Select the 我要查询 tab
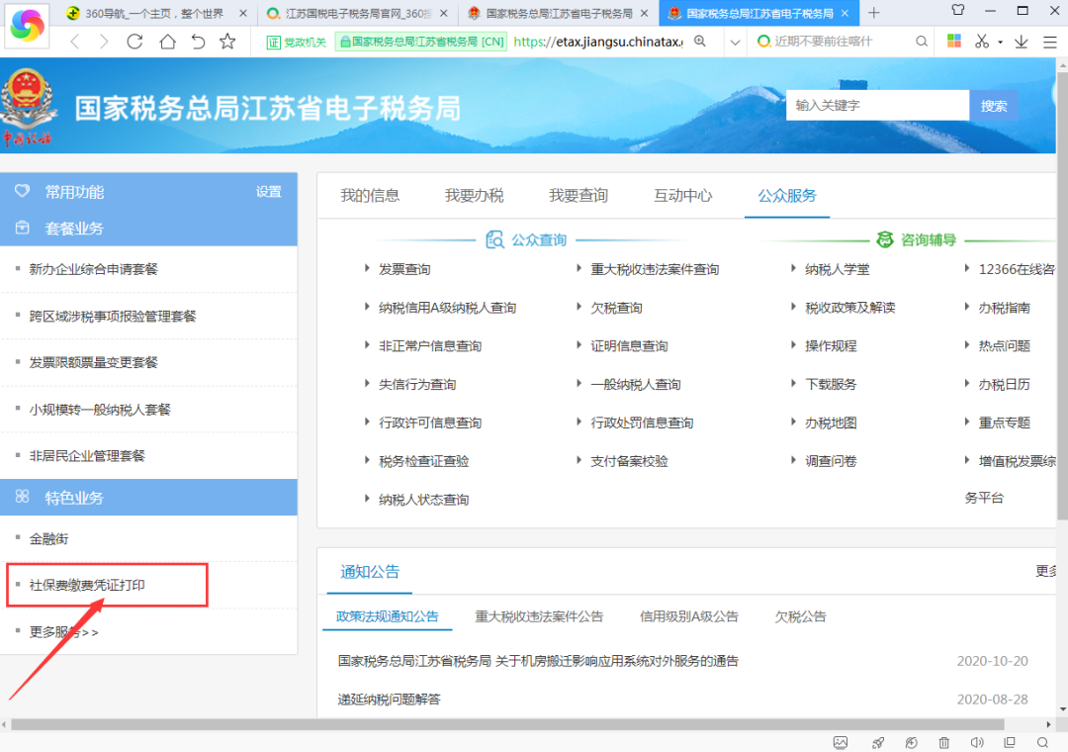This screenshot has height=752, width=1068. coord(578,196)
